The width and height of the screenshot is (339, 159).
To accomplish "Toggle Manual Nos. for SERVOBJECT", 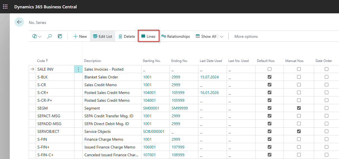I will (x=299, y=131).
